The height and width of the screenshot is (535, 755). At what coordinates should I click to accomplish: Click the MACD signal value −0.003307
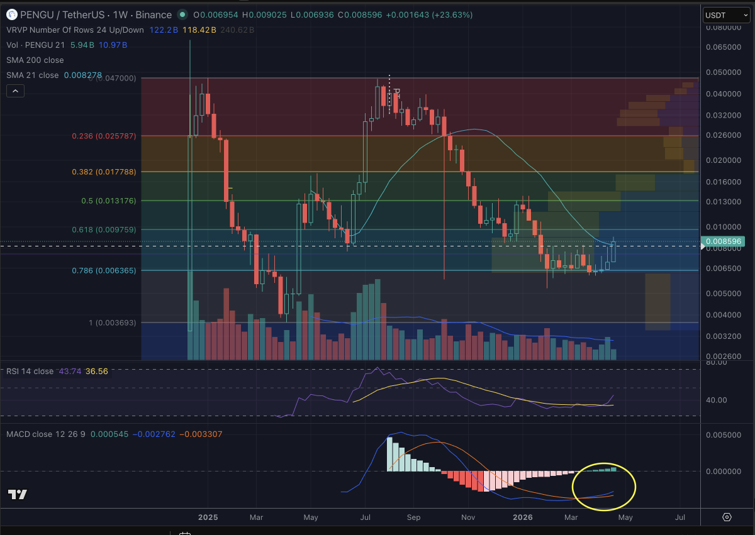(201, 434)
